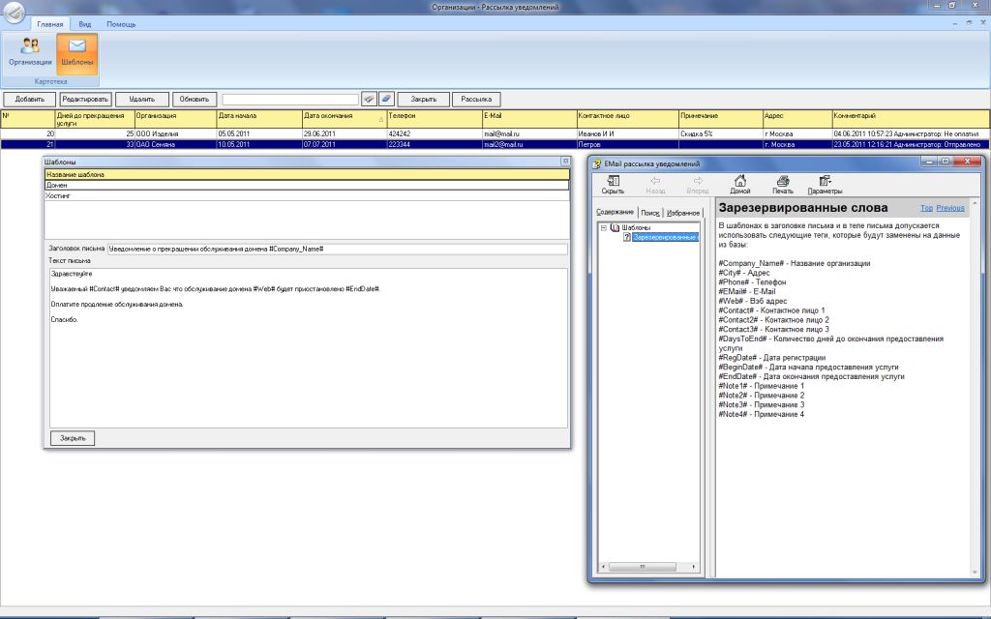Click the Вперед forward arrow in help
The width and height of the screenshot is (991, 619).
click(698, 185)
